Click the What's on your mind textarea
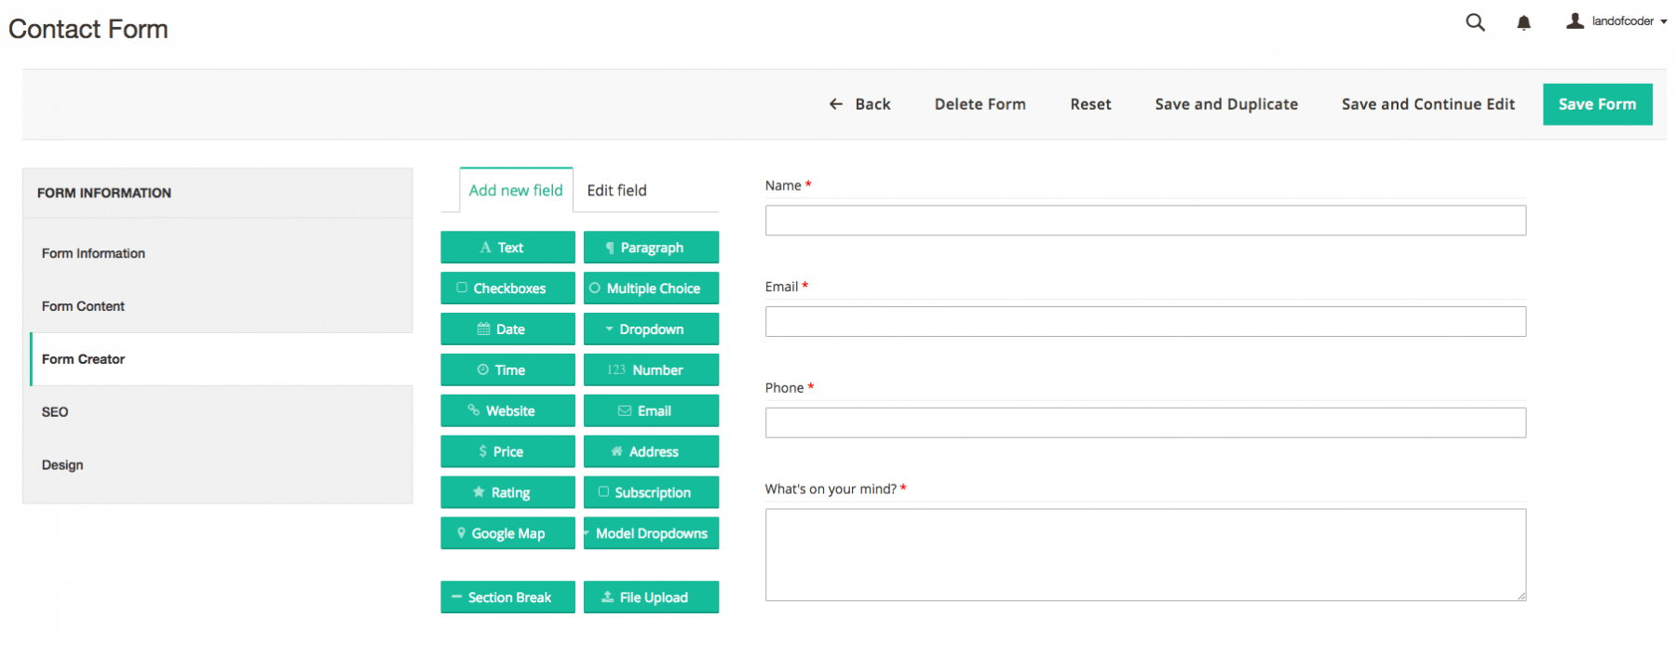1676x657 pixels. 1145,555
